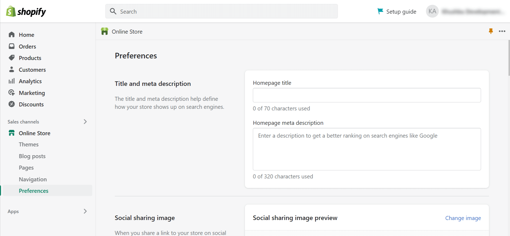Go to Home in sidebar
The image size is (510, 236).
point(26,35)
